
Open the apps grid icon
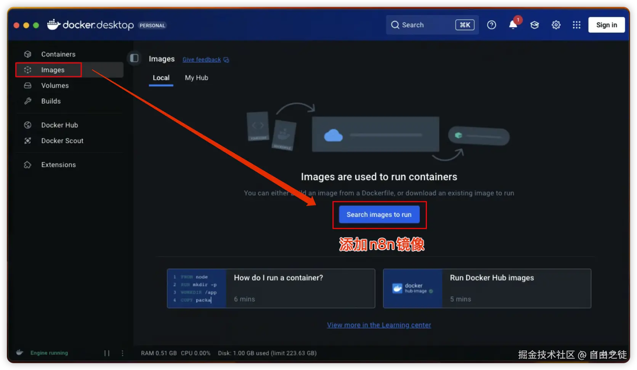576,25
